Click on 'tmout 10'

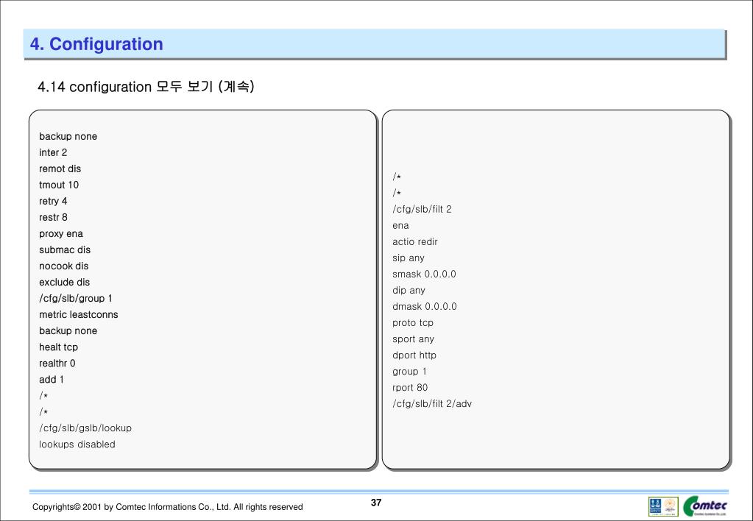pos(59,185)
